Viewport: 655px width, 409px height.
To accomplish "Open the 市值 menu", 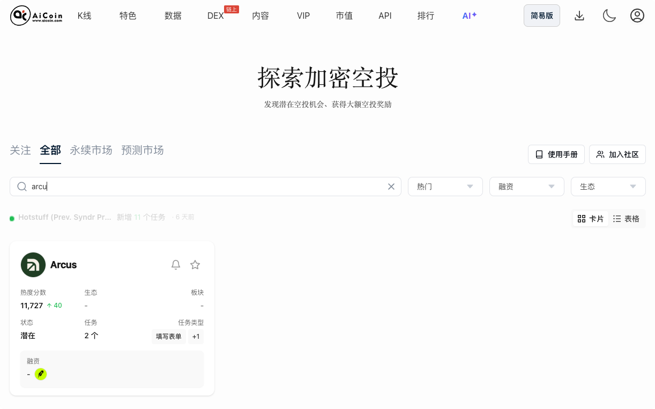I will (344, 16).
